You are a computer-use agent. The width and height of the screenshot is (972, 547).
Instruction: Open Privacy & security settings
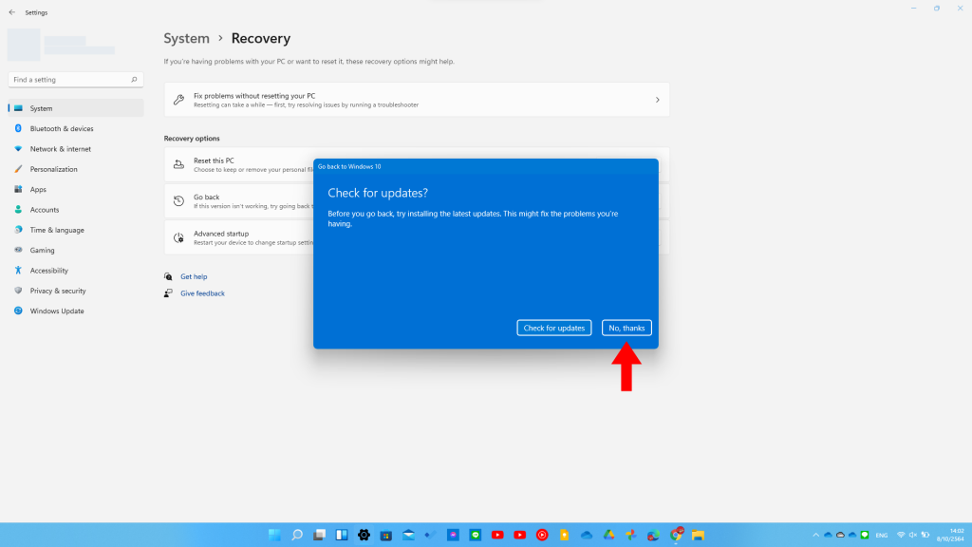76,291
